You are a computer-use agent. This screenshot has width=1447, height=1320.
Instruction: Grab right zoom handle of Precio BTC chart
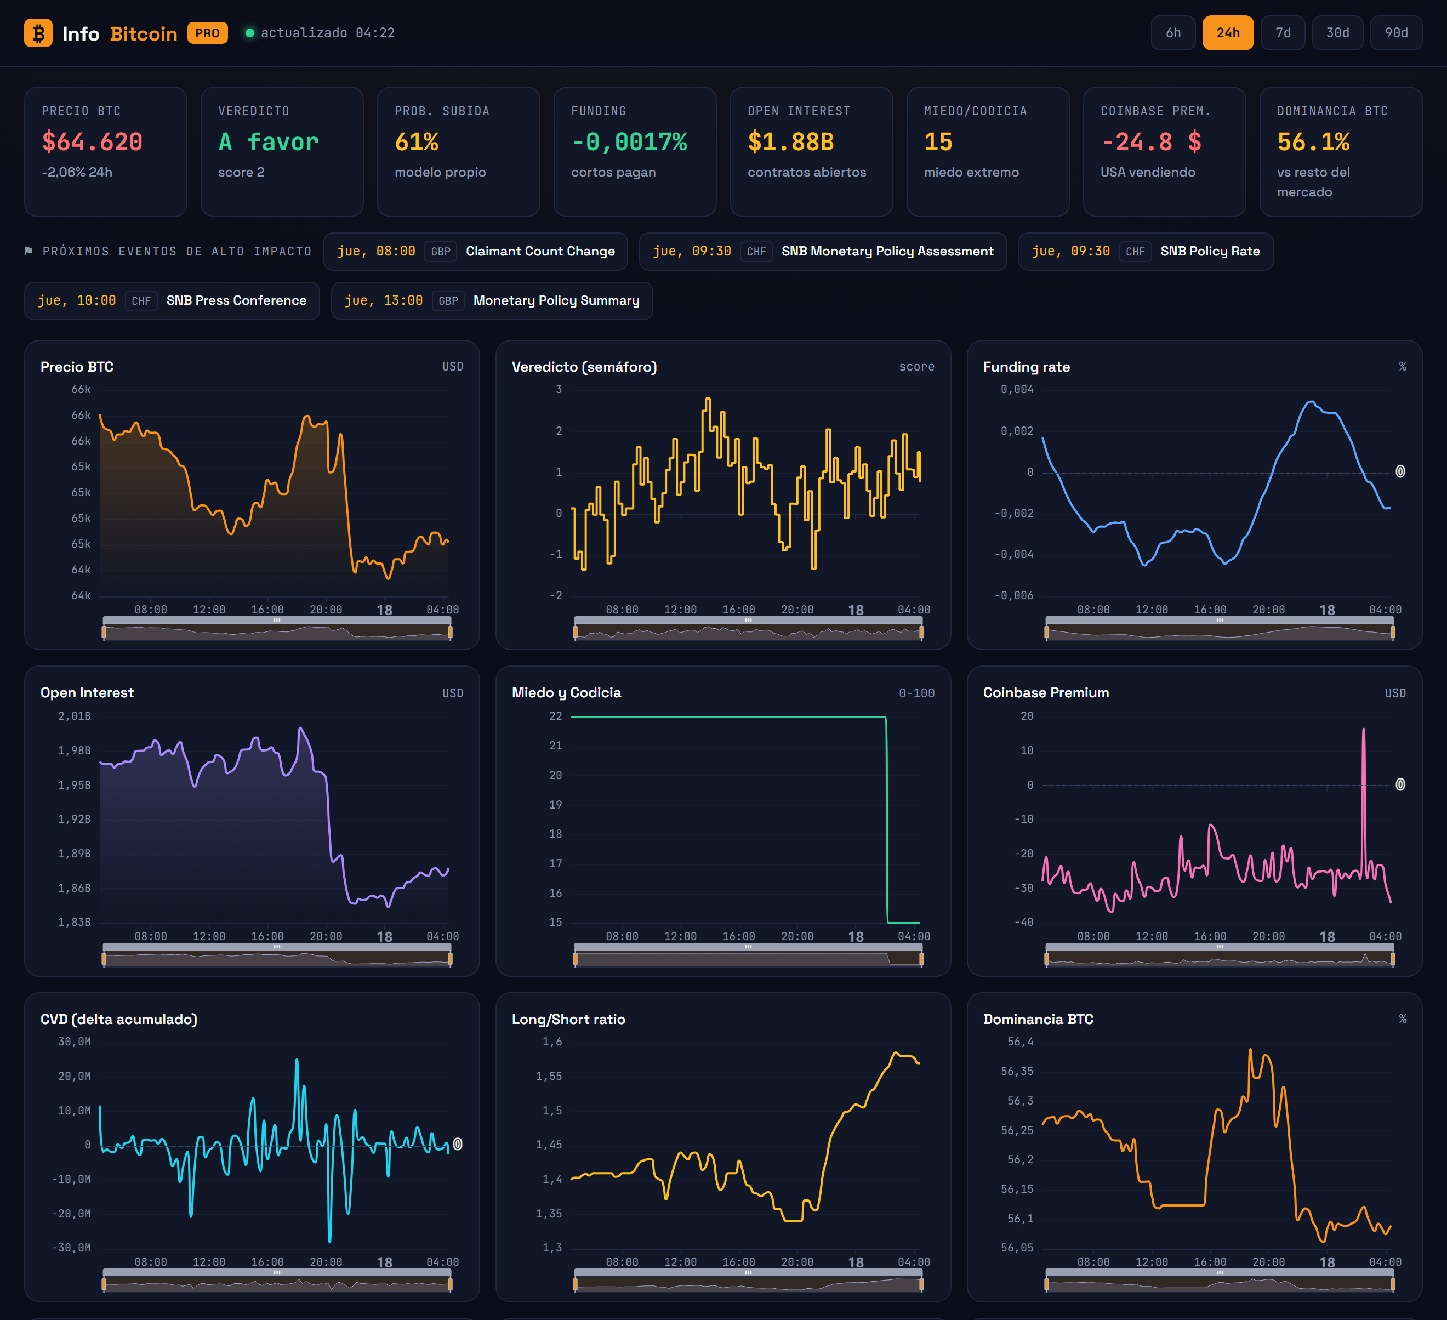[x=450, y=633]
